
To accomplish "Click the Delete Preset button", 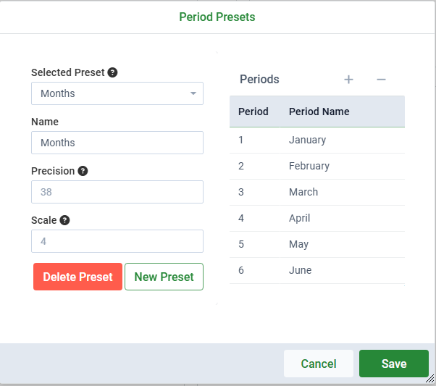I will click(x=77, y=277).
